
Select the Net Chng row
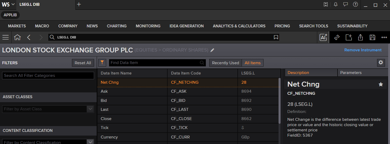pyautogui.click(x=188, y=82)
